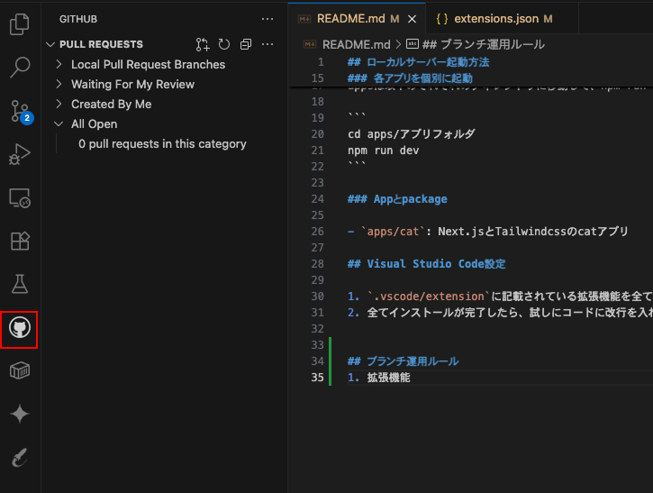Collapse all pull request categories
The width and height of the screenshot is (653, 493).
point(246,44)
